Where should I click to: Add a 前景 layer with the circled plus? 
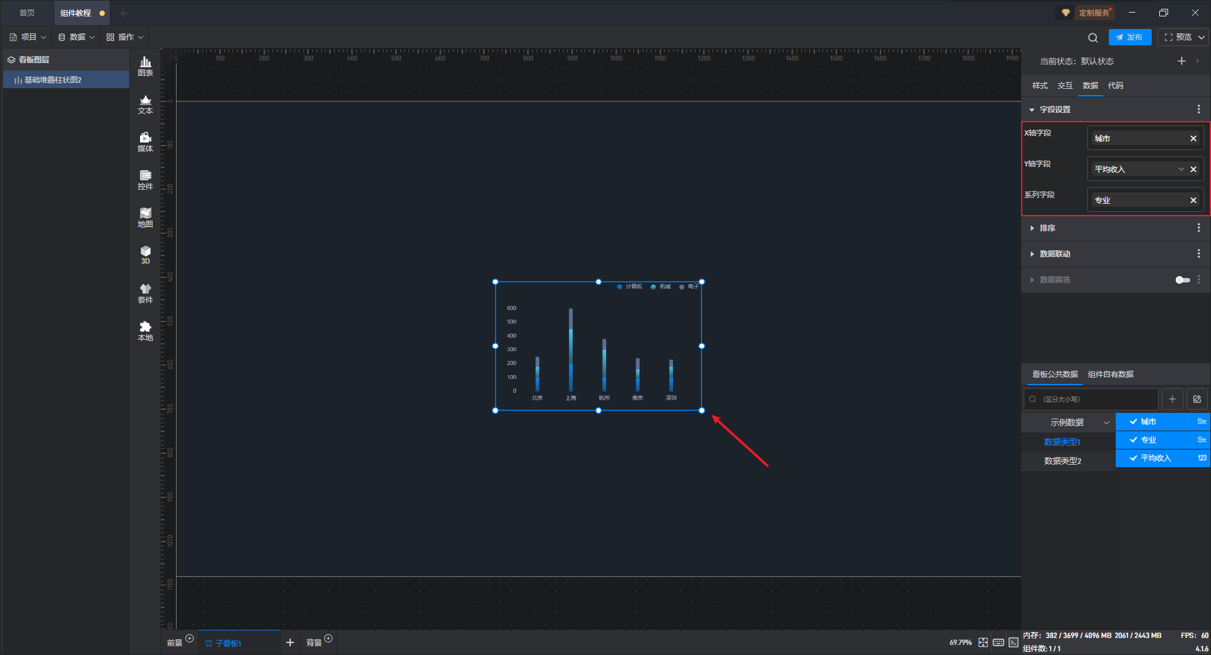click(189, 639)
